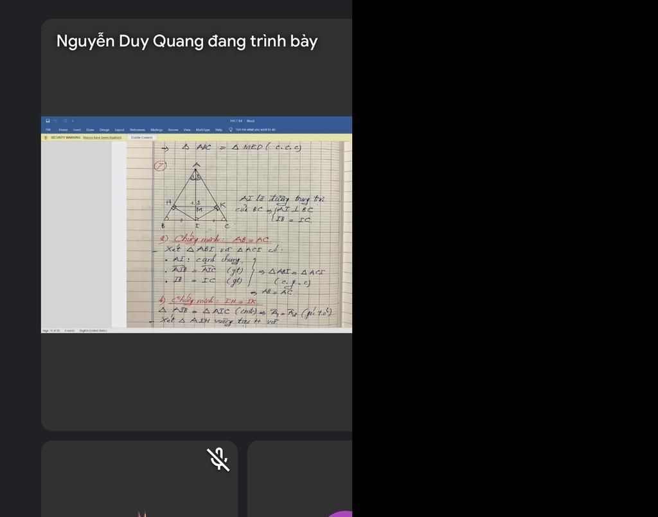Click the shared notebook page in Word document
658x517 pixels.
tap(239, 234)
